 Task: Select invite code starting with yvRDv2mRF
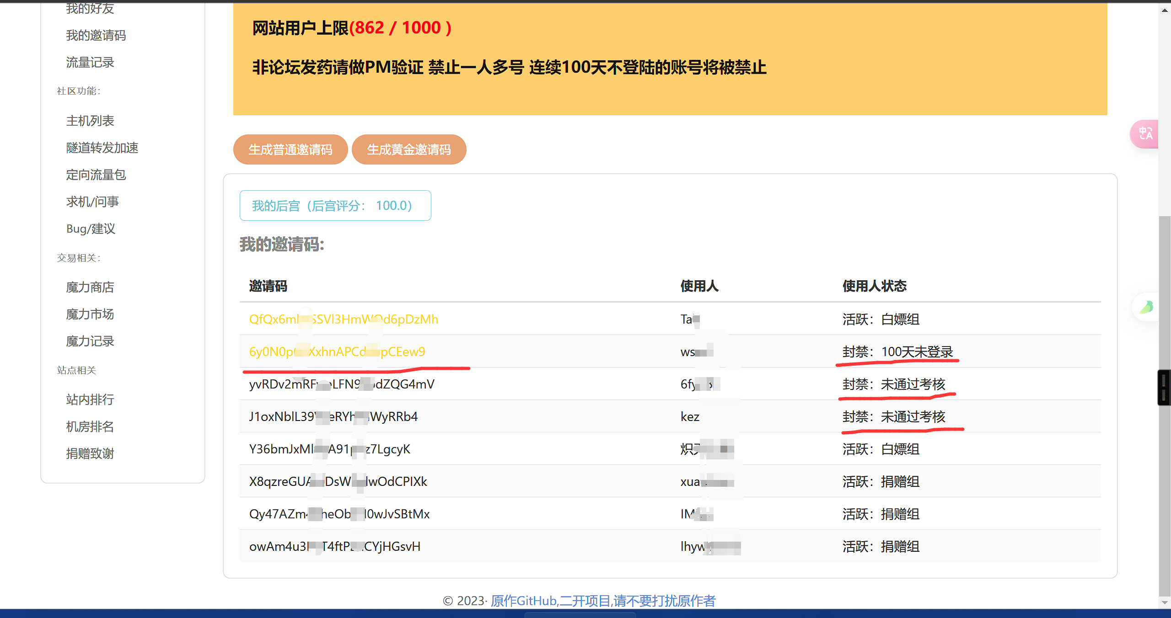pyautogui.click(x=342, y=384)
